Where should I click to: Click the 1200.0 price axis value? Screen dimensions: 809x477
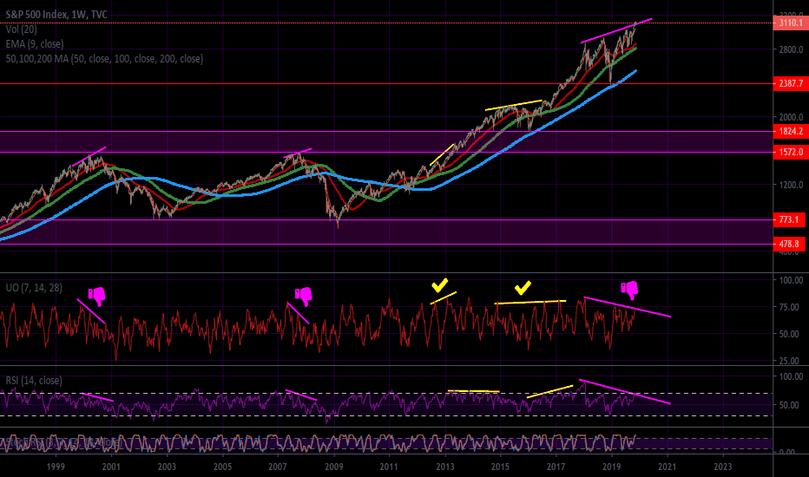tap(791, 185)
